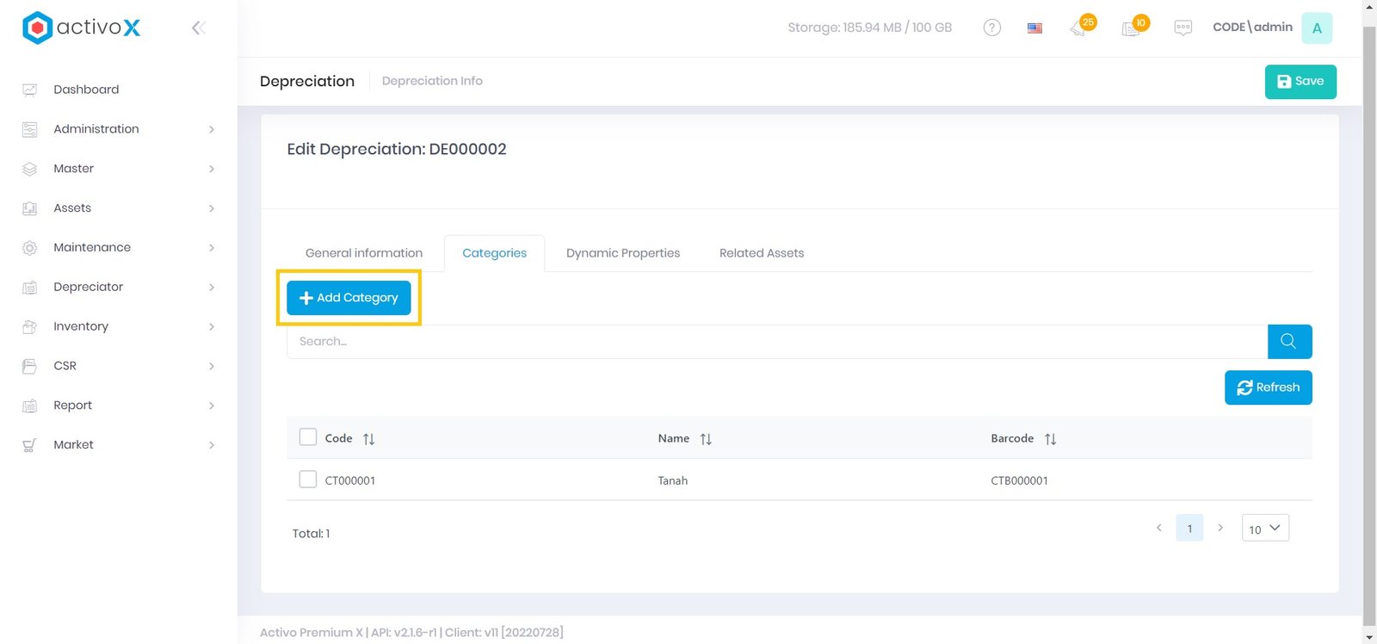
Task: Click the magnifier search button
Action: click(x=1288, y=342)
